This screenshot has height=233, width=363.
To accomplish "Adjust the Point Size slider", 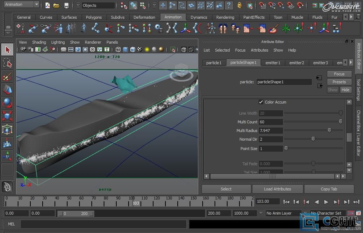I will (x=286, y=148).
